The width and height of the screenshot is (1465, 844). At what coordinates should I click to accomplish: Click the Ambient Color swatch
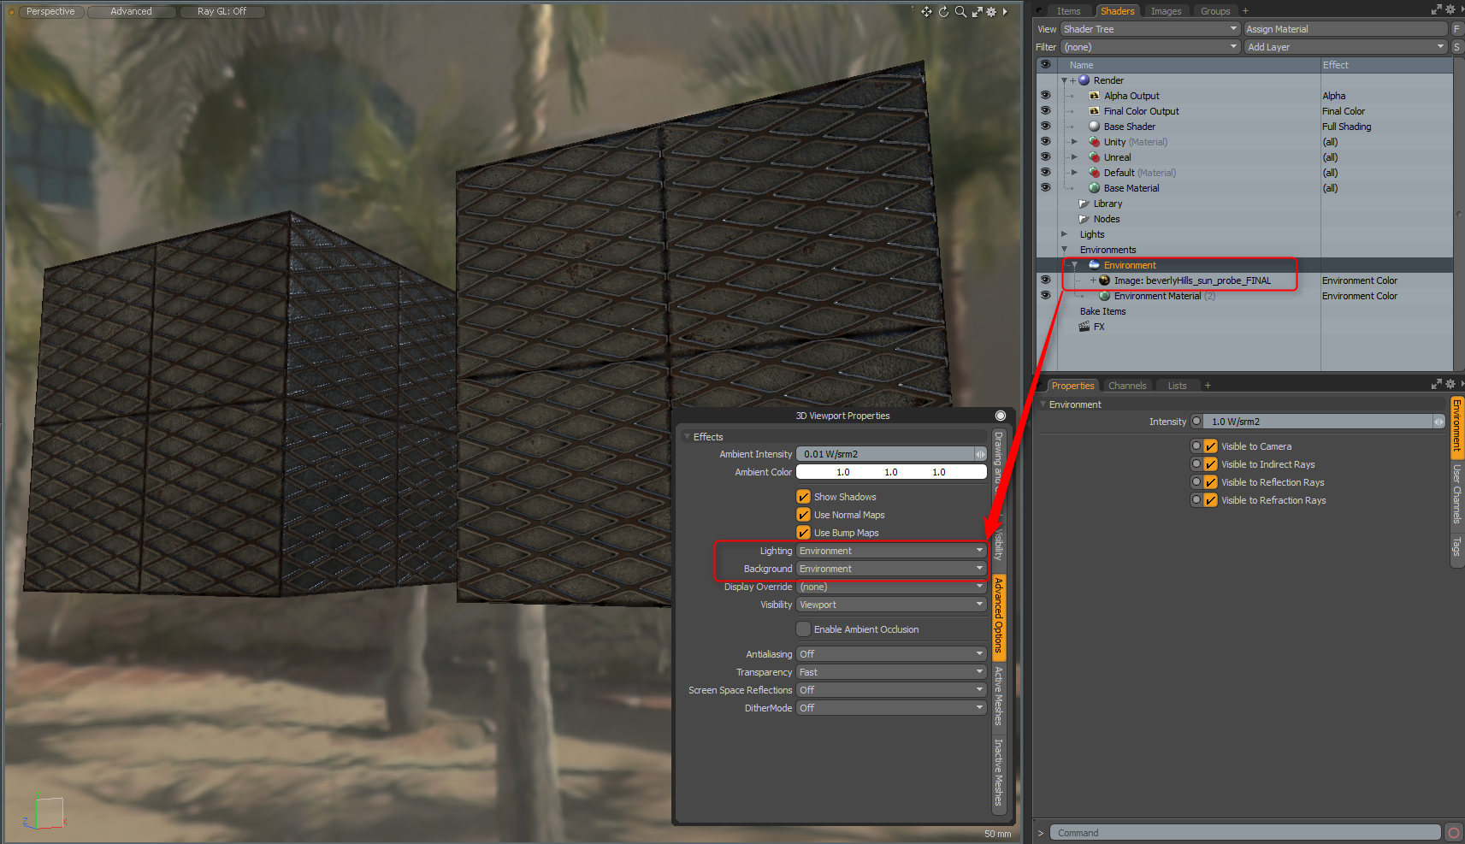click(891, 472)
